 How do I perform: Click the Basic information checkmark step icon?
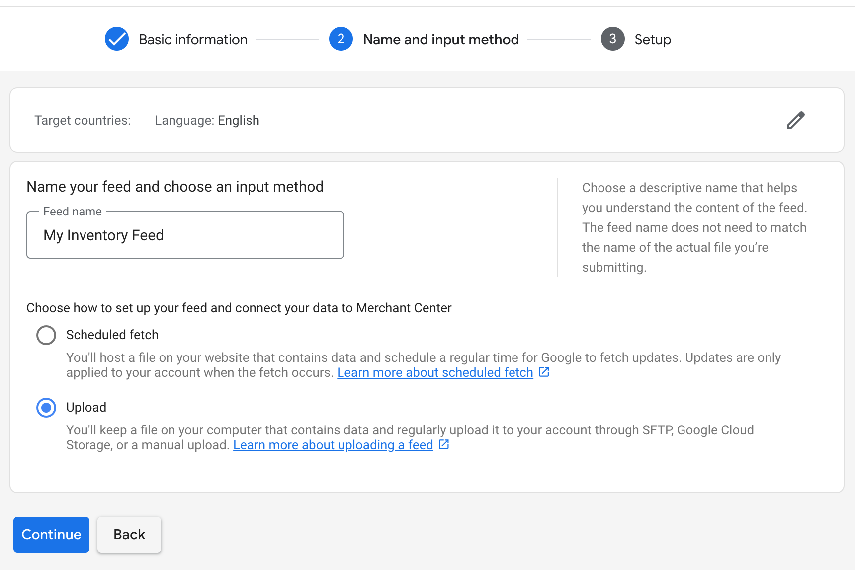(117, 39)
